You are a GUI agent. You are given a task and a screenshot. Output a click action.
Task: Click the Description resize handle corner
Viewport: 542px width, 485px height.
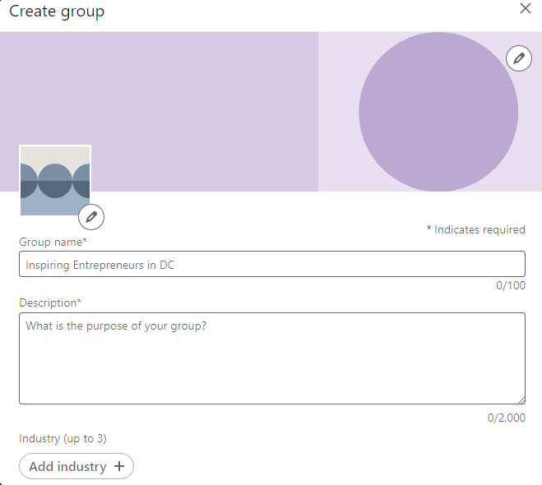pyautogui.click(x=521, y=399)
